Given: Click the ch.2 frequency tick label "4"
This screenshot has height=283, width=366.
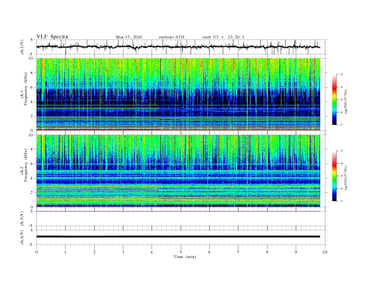Looking at the screenshot, I should coord(32,178).
